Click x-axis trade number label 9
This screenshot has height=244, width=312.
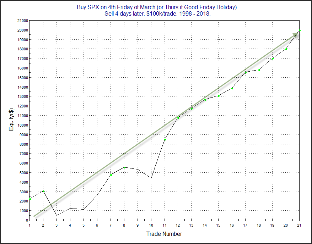pos(138,224)
